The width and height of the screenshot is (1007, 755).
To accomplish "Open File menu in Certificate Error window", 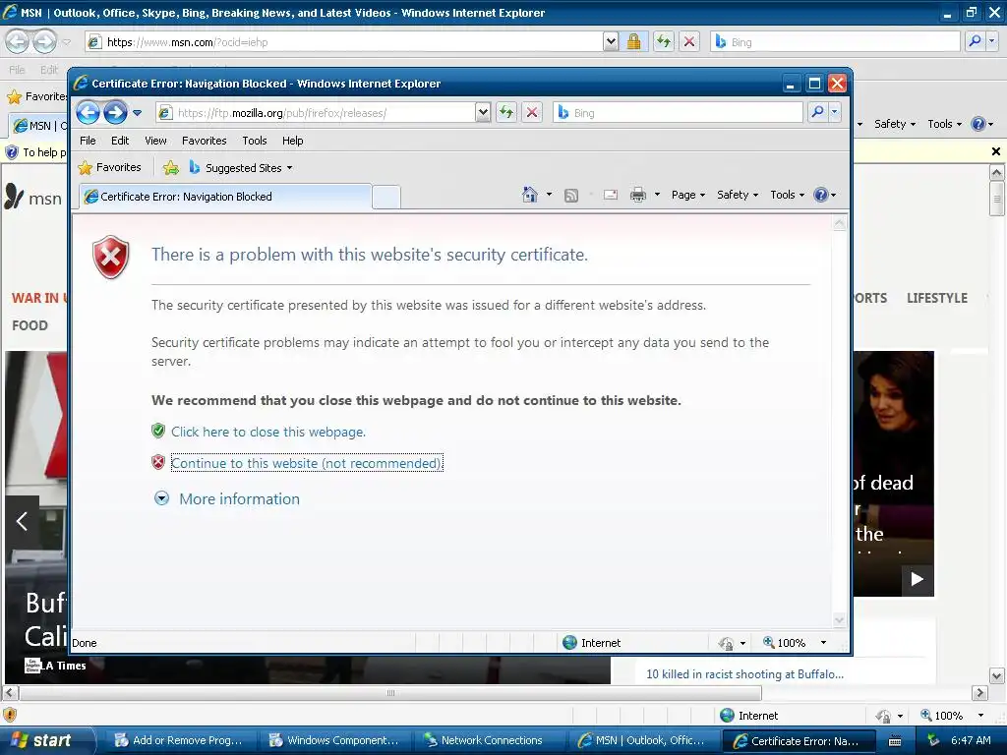I will 88,141.
